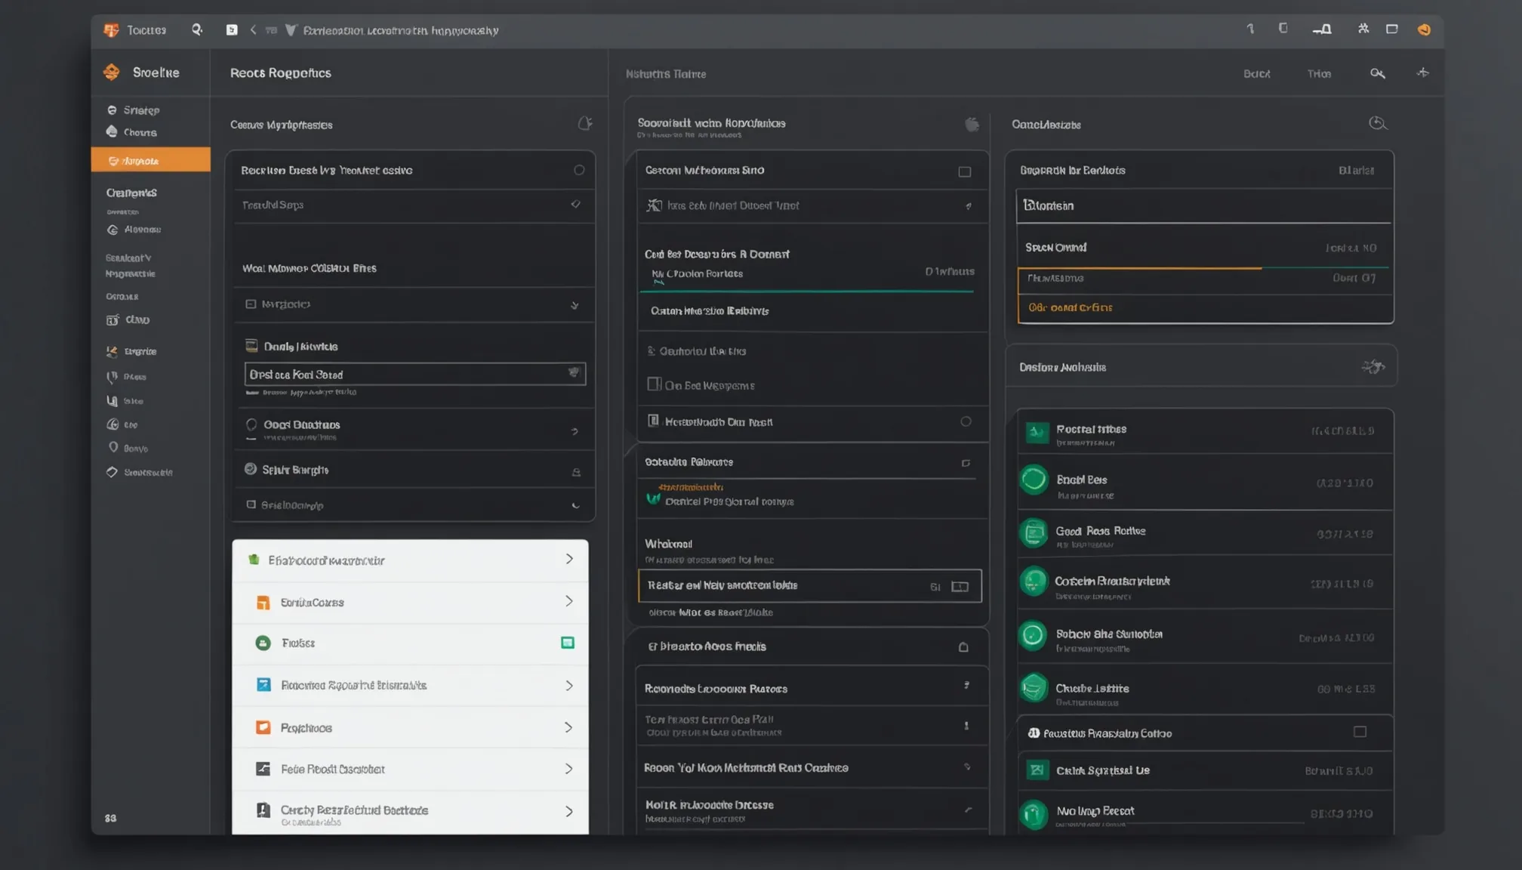Screen dimensions: 1522x870
Task: Open the Rooon Yo/ Mon row
Action: pos(812,767)
